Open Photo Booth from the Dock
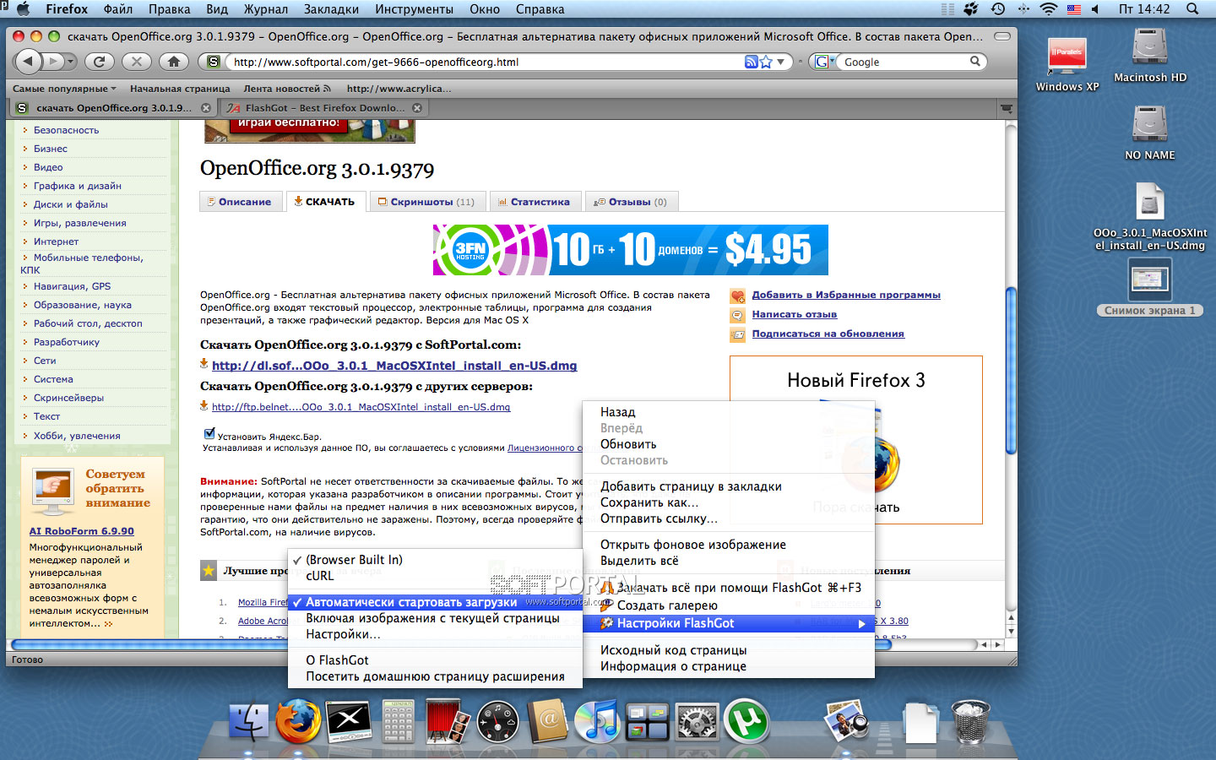Image resolution: width=1216 pixels, height=760 pixels. pos(448,720)
